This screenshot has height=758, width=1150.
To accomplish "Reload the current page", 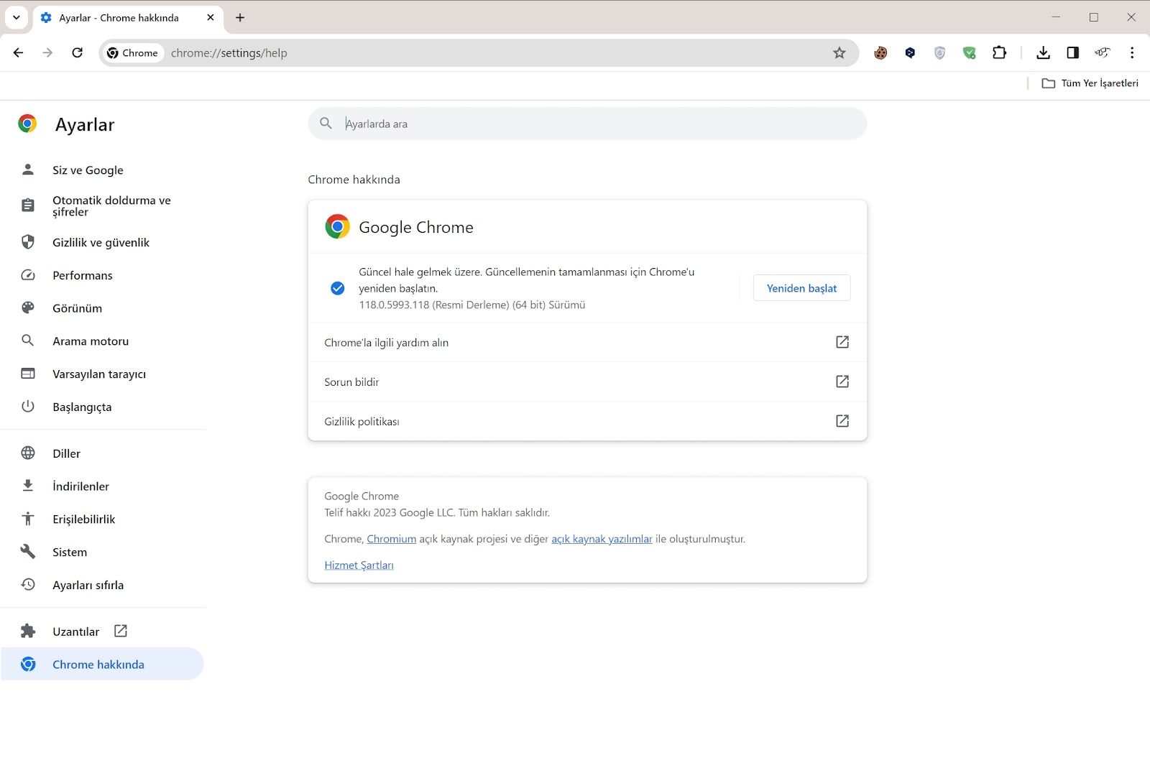I will click(78, 52).
